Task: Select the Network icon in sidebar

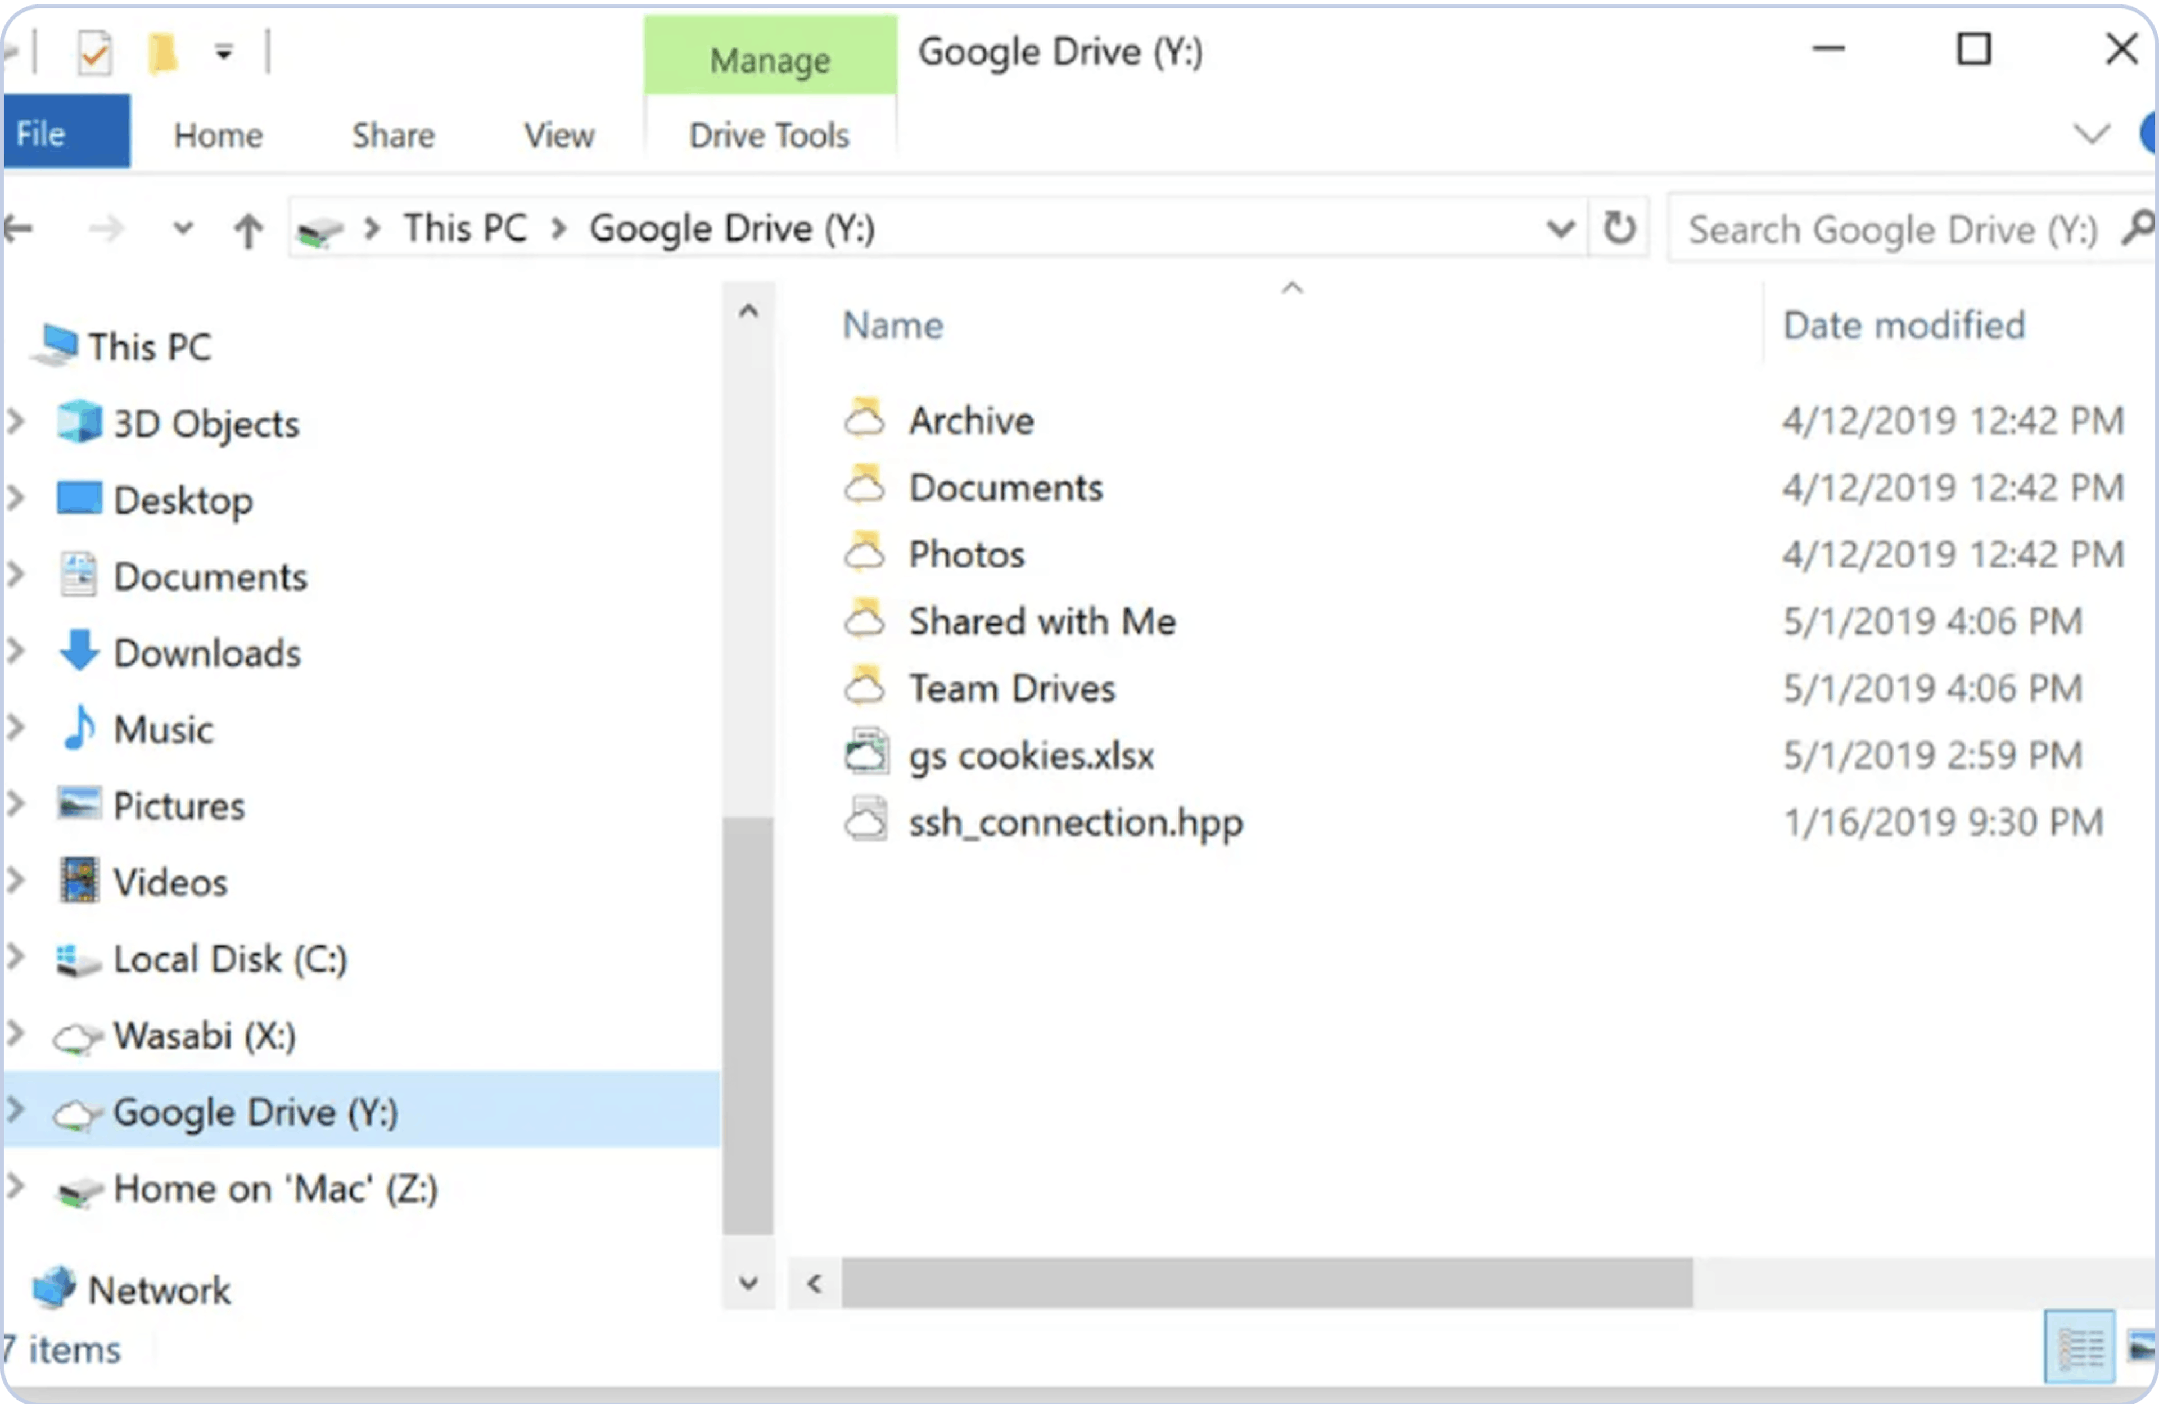Action: pos(55,1288)
